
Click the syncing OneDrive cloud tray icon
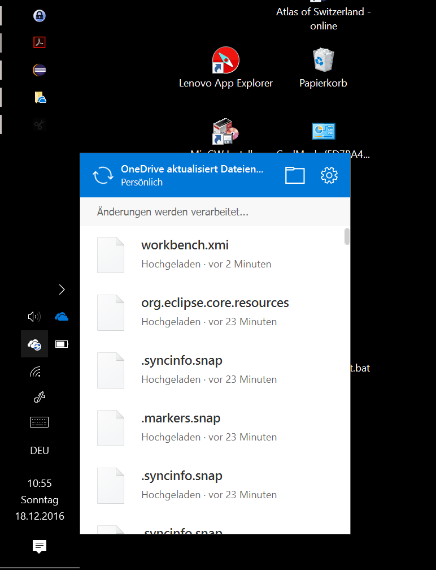point(34,344)
